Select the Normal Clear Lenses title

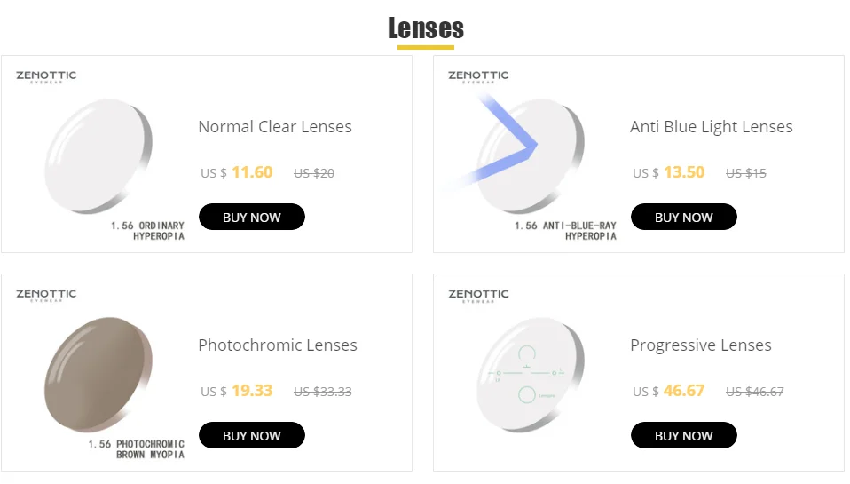(x=275, y=126)
